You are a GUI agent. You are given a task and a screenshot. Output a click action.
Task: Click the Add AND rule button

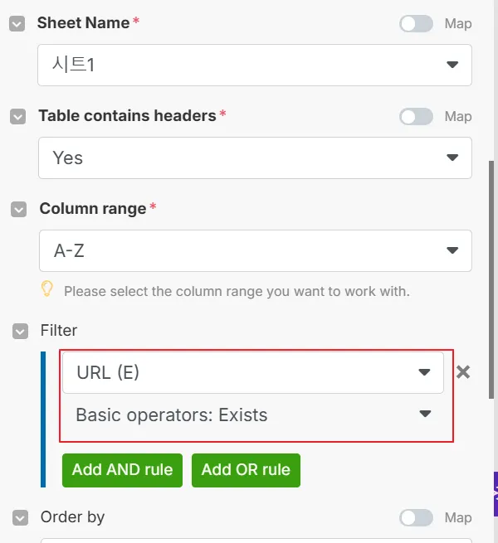click(x=122, y=470)
